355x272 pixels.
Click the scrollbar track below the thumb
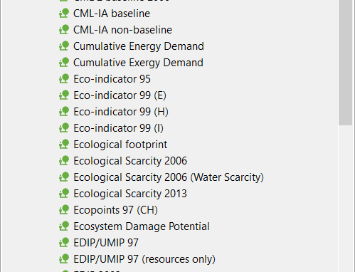345,199
